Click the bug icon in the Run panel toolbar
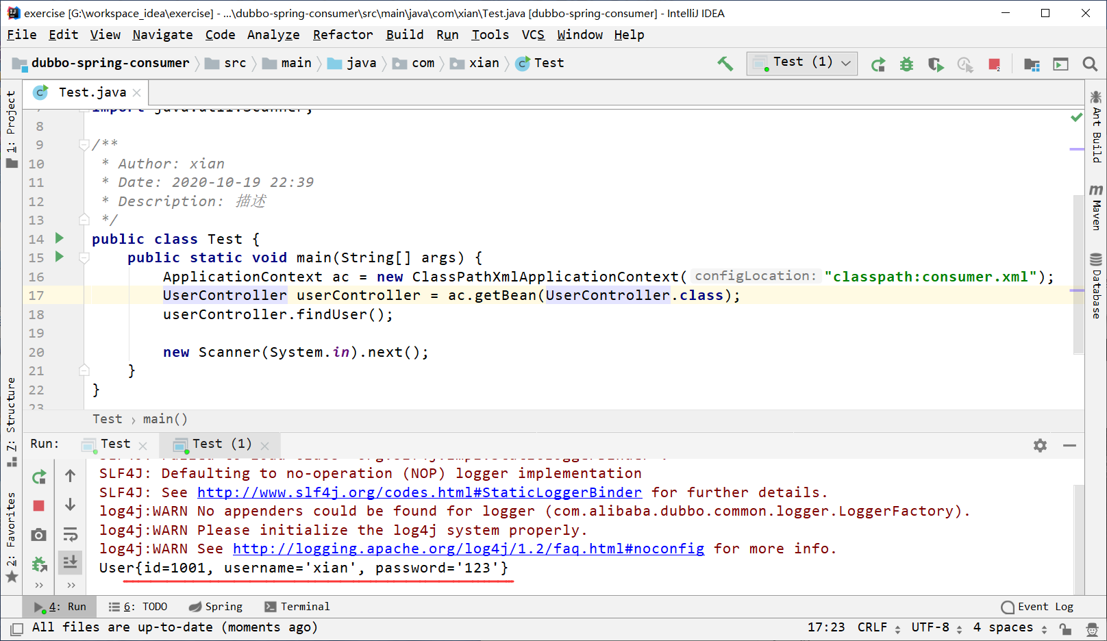The width and height of the screenshot is (1107, 641). 39,564
